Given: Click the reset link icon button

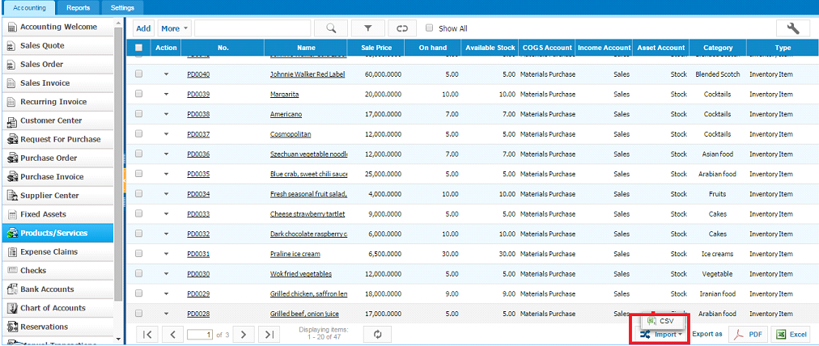Looking at the screenshot, I should 401,28.
